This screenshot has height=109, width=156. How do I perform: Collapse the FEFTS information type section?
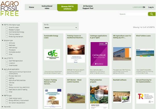tap(3, 25)
